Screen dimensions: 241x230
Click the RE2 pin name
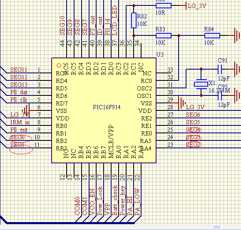147,118
